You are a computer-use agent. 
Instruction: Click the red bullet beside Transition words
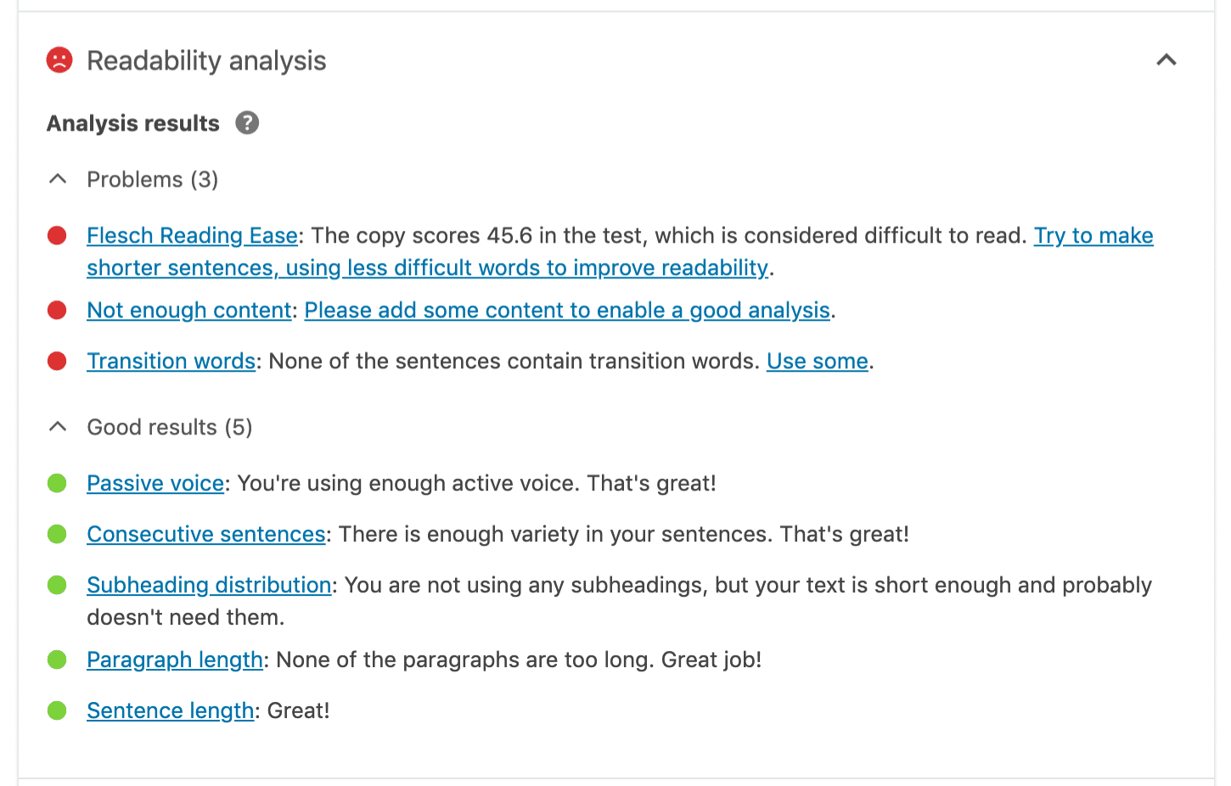pyautogui.click(x=57, y=361)
